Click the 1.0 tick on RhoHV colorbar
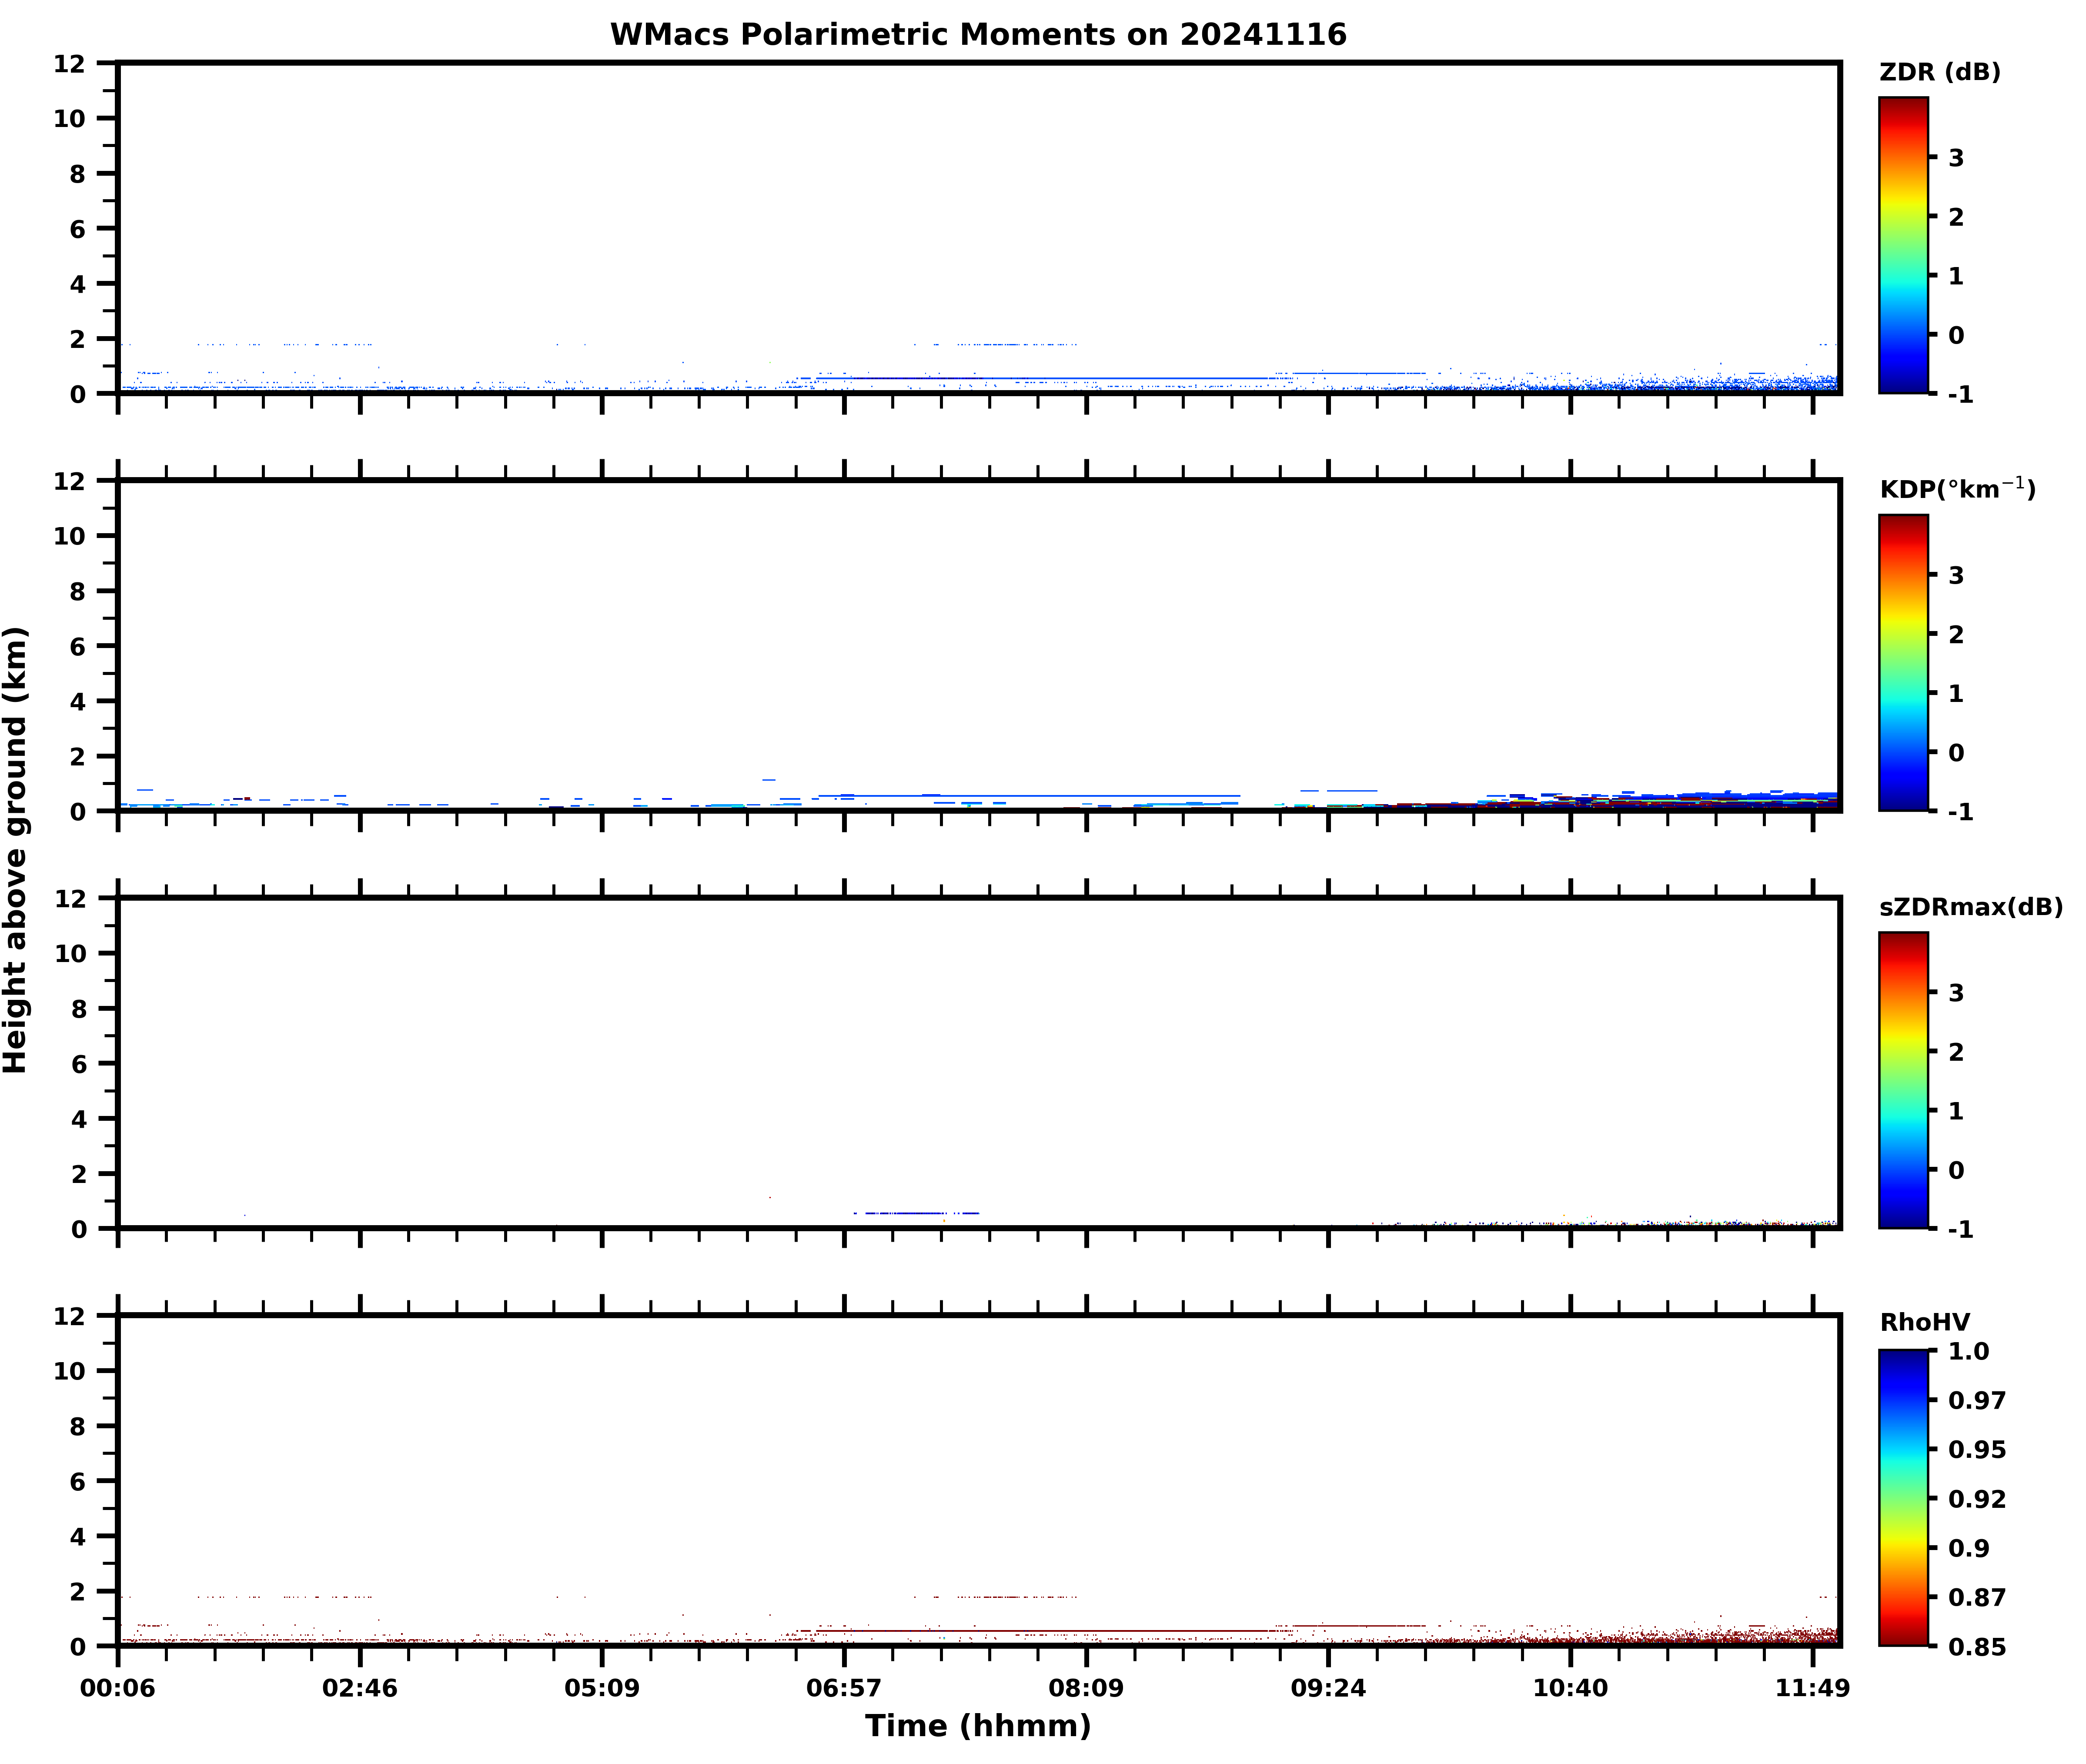 pos(1968,1351)
